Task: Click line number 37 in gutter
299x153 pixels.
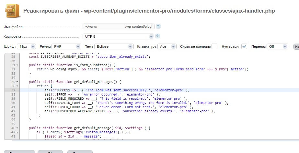Action: coord(13,90)
